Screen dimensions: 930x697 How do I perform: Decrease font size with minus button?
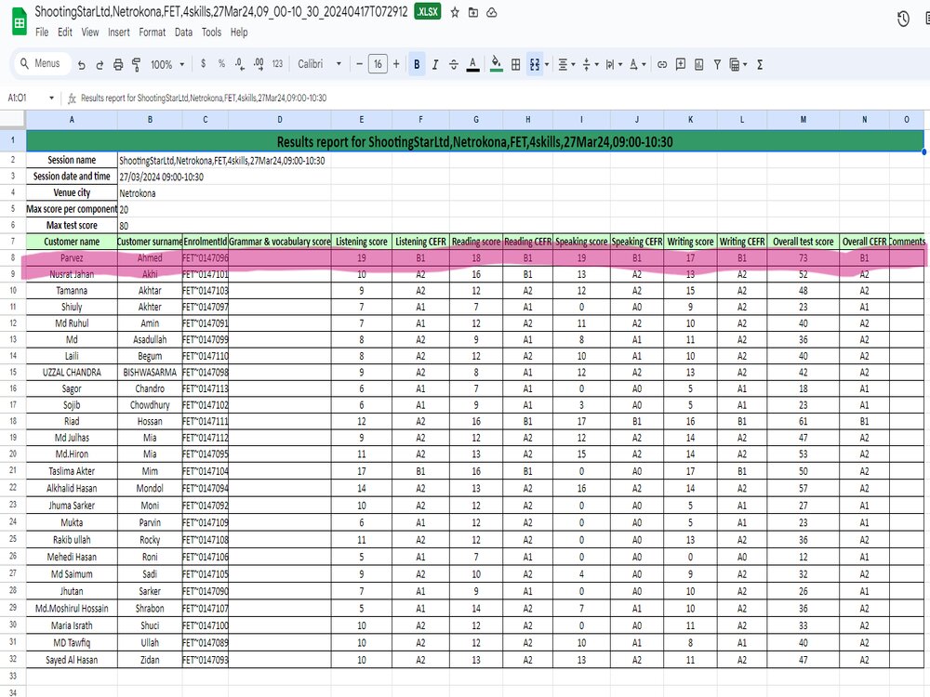[x=359, y=64]
